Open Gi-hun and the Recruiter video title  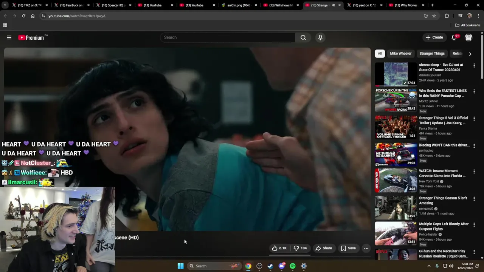coord(444,253)
